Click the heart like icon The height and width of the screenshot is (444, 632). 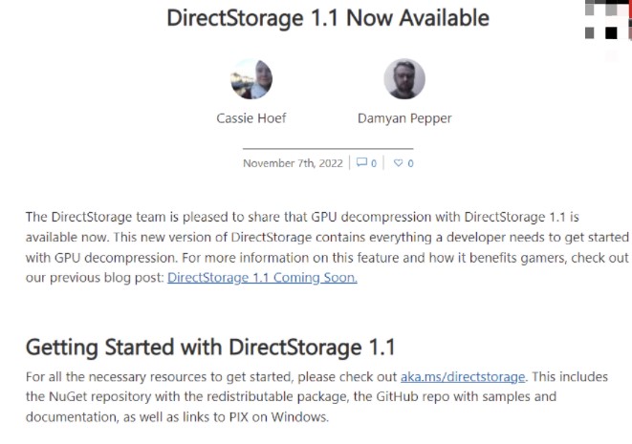399,162
